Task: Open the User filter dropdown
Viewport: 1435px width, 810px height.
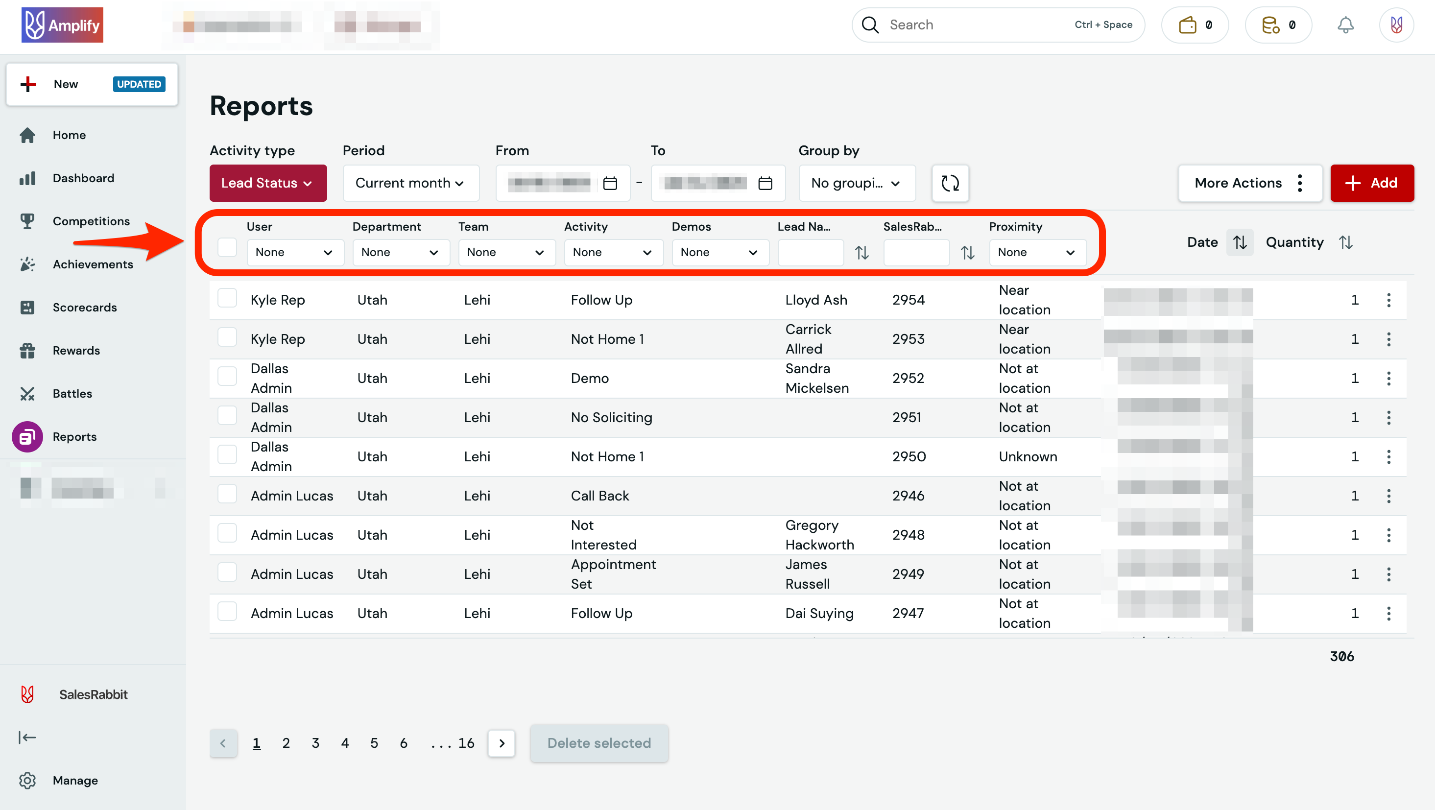Action: tap(295, 252)
